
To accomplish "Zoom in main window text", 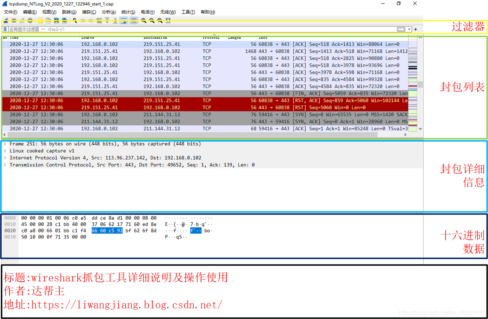I will (x=144, y=21).
